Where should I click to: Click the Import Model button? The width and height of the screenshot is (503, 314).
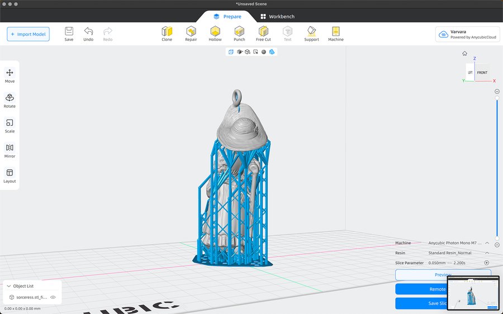click(29, 34)
